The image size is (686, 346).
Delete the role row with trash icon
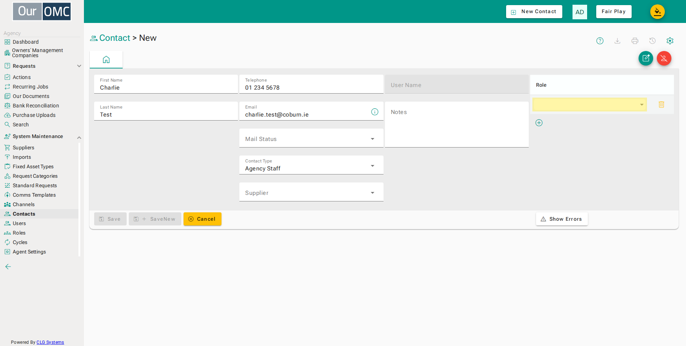tap(662, 105)
